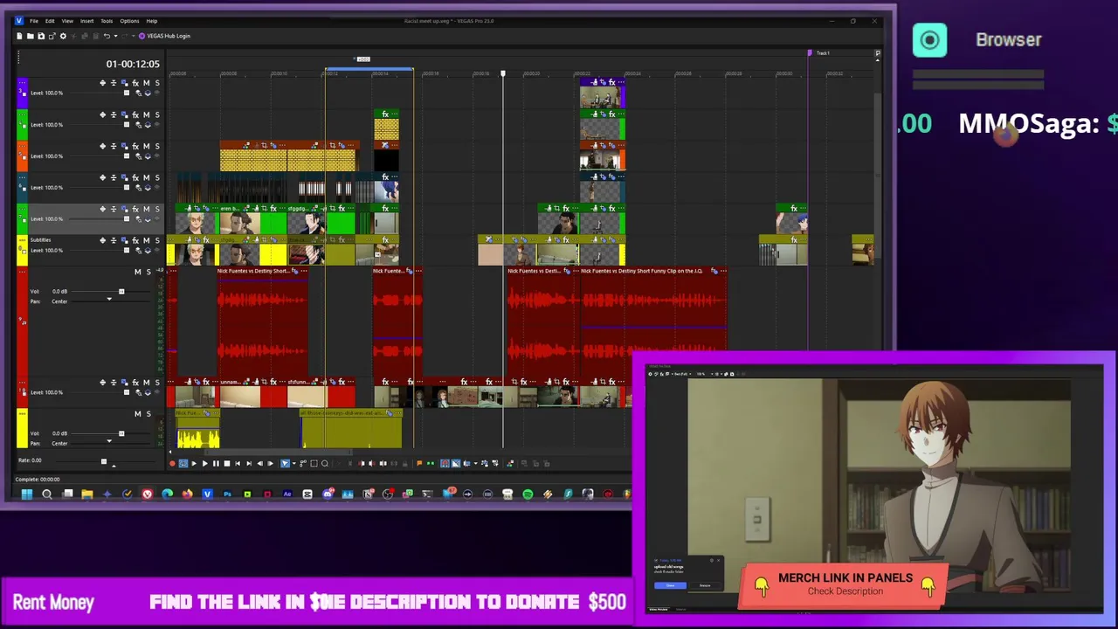Click the 01-00:12:05 timecode display
Screen dimensions: 1118x629
pyautogui.click(x=133, y=64)
